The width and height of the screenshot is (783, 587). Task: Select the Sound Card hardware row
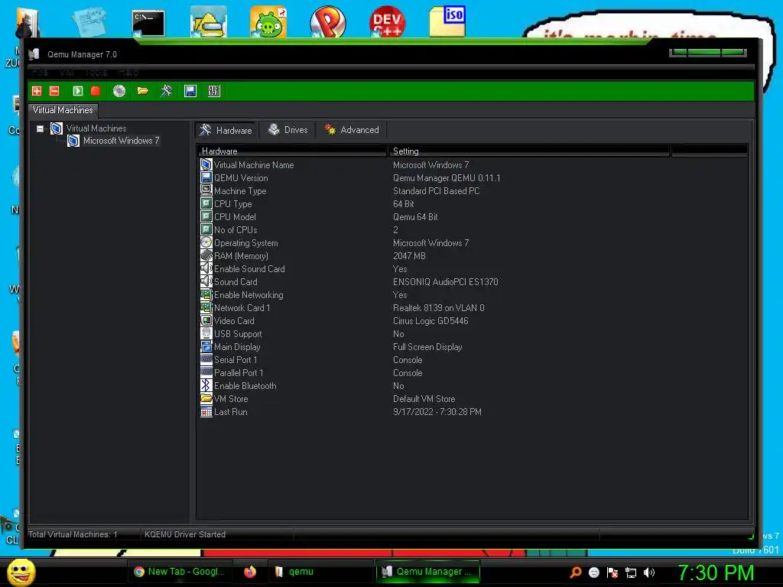point(473,281)
